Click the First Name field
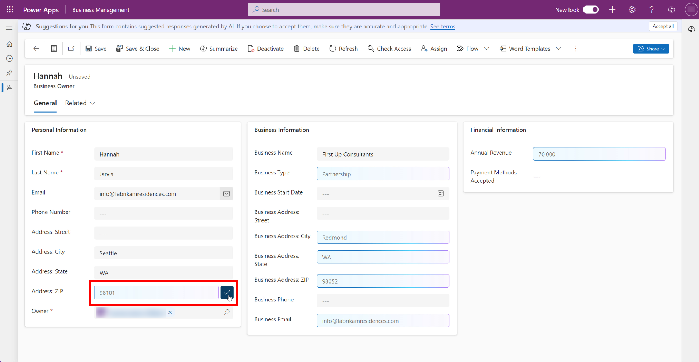This screenshot has width=699, height=362. (x=163, y=154)
